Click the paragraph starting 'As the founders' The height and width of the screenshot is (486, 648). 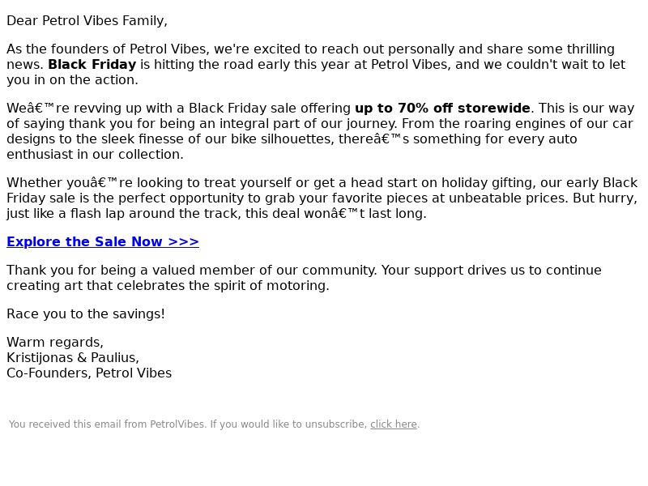point(316,65)
